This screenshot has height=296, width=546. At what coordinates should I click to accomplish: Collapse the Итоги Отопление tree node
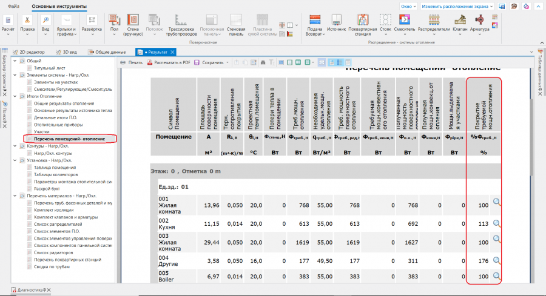[x=15, y=96]
